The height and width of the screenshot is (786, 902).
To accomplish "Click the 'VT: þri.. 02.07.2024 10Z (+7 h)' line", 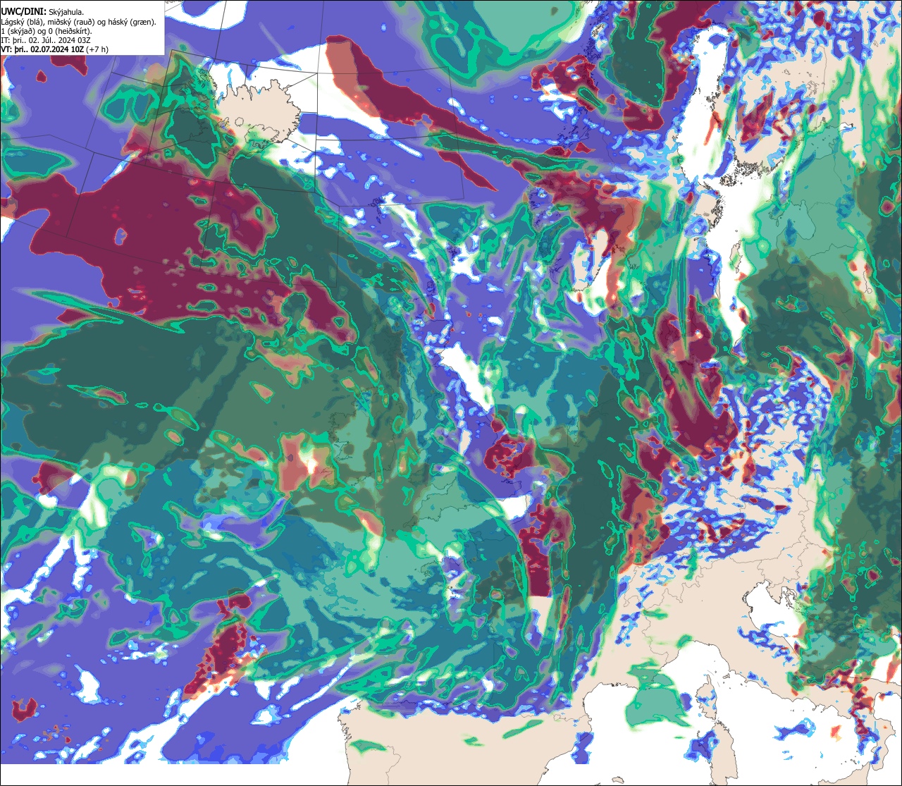I will pos(55,49).
